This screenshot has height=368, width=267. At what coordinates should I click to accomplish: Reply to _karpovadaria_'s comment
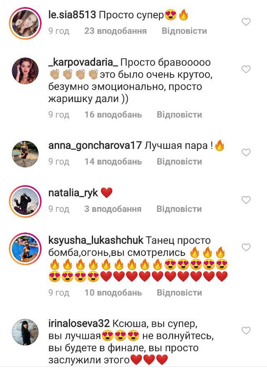coord(179,115)
